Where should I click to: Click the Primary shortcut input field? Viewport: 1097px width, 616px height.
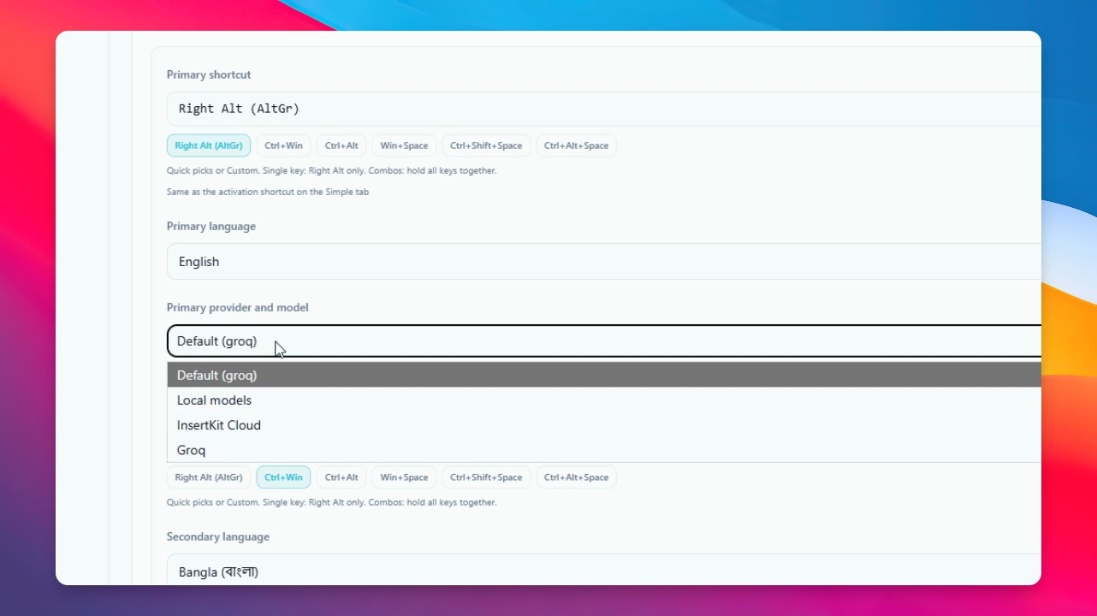coord(604,109)
